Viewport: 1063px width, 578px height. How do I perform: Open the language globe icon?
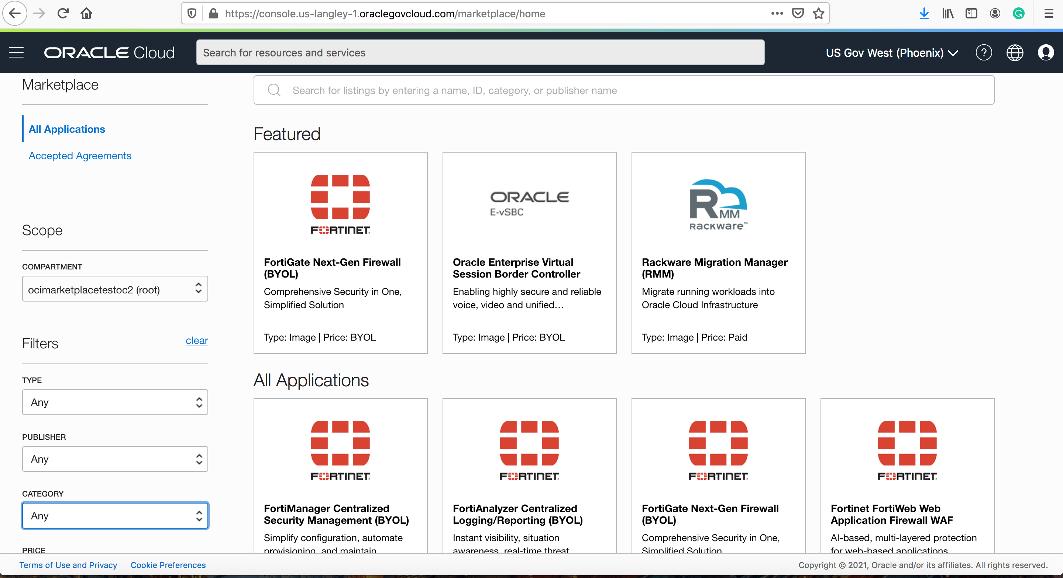1014,52
